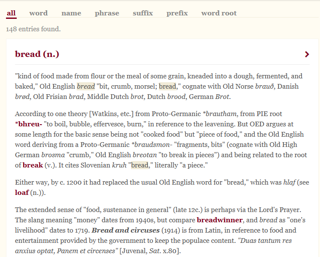Viewport: 320px width, 257px height.
Task: Open the "breadwinner" entry link
Action: 220,220
